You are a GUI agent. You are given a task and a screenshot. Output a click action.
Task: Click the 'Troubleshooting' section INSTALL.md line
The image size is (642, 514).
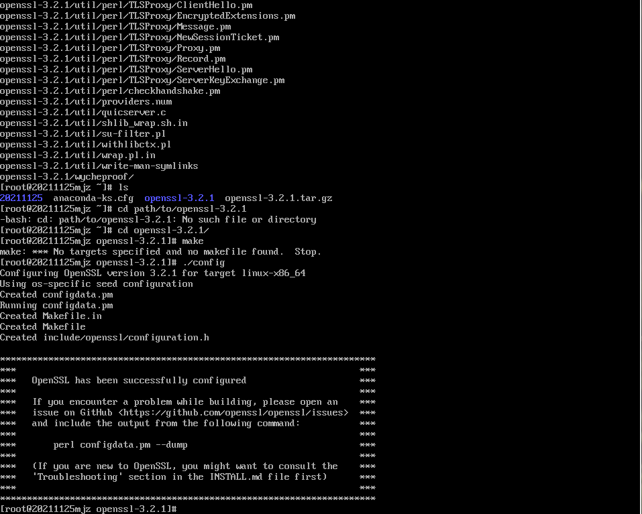[x=179, y=476]
